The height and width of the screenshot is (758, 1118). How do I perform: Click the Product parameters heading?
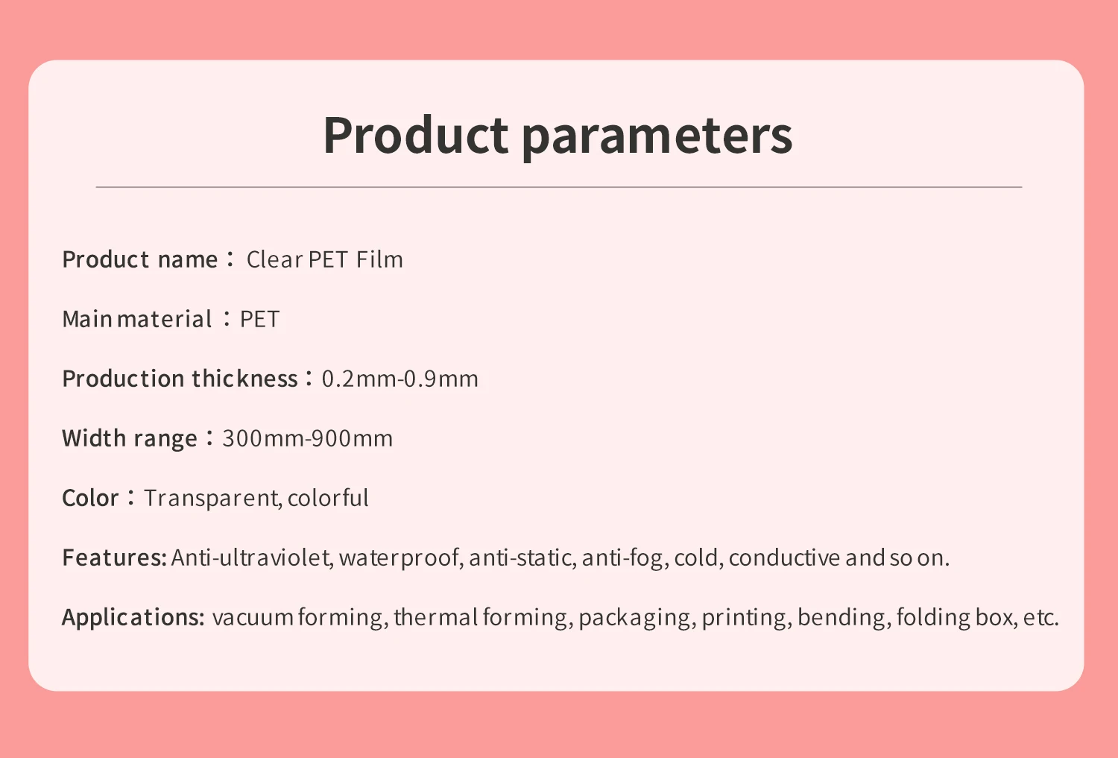tap(558, 136)
